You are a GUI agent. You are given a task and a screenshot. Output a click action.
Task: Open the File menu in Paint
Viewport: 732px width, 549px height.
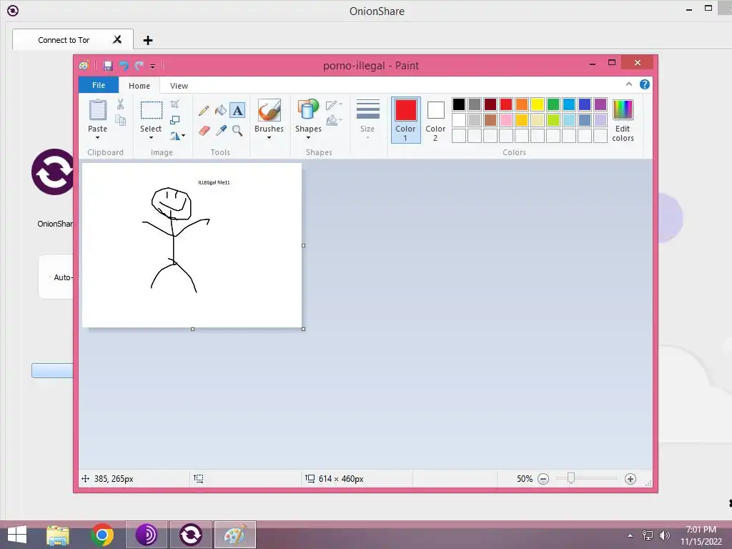(x=99, y=85)
